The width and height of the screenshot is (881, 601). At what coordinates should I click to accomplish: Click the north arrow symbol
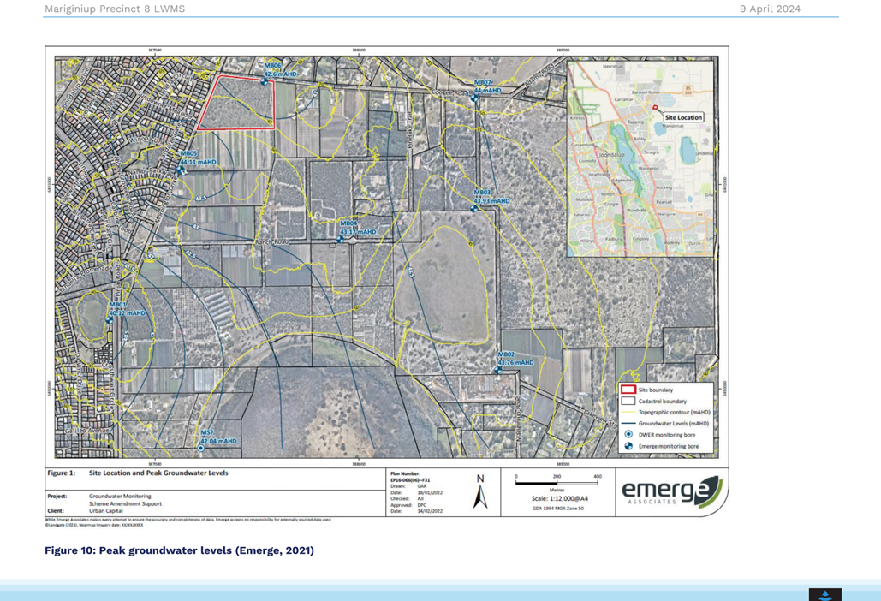[x=480, y=492]
